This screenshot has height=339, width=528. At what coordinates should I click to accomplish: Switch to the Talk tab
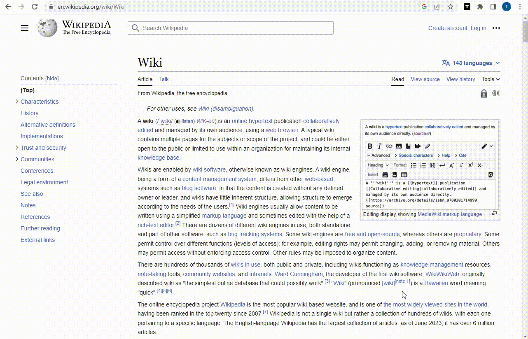(x=164, y=79)
